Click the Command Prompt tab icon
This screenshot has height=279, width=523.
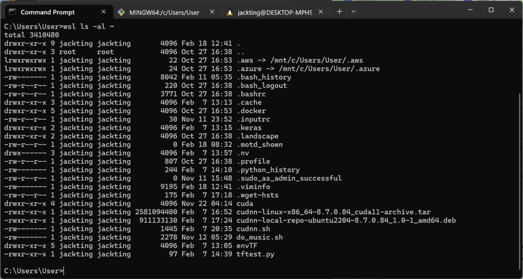[x=12, y=12]
